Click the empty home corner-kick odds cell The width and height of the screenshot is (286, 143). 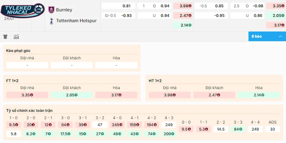click(27, 65)
